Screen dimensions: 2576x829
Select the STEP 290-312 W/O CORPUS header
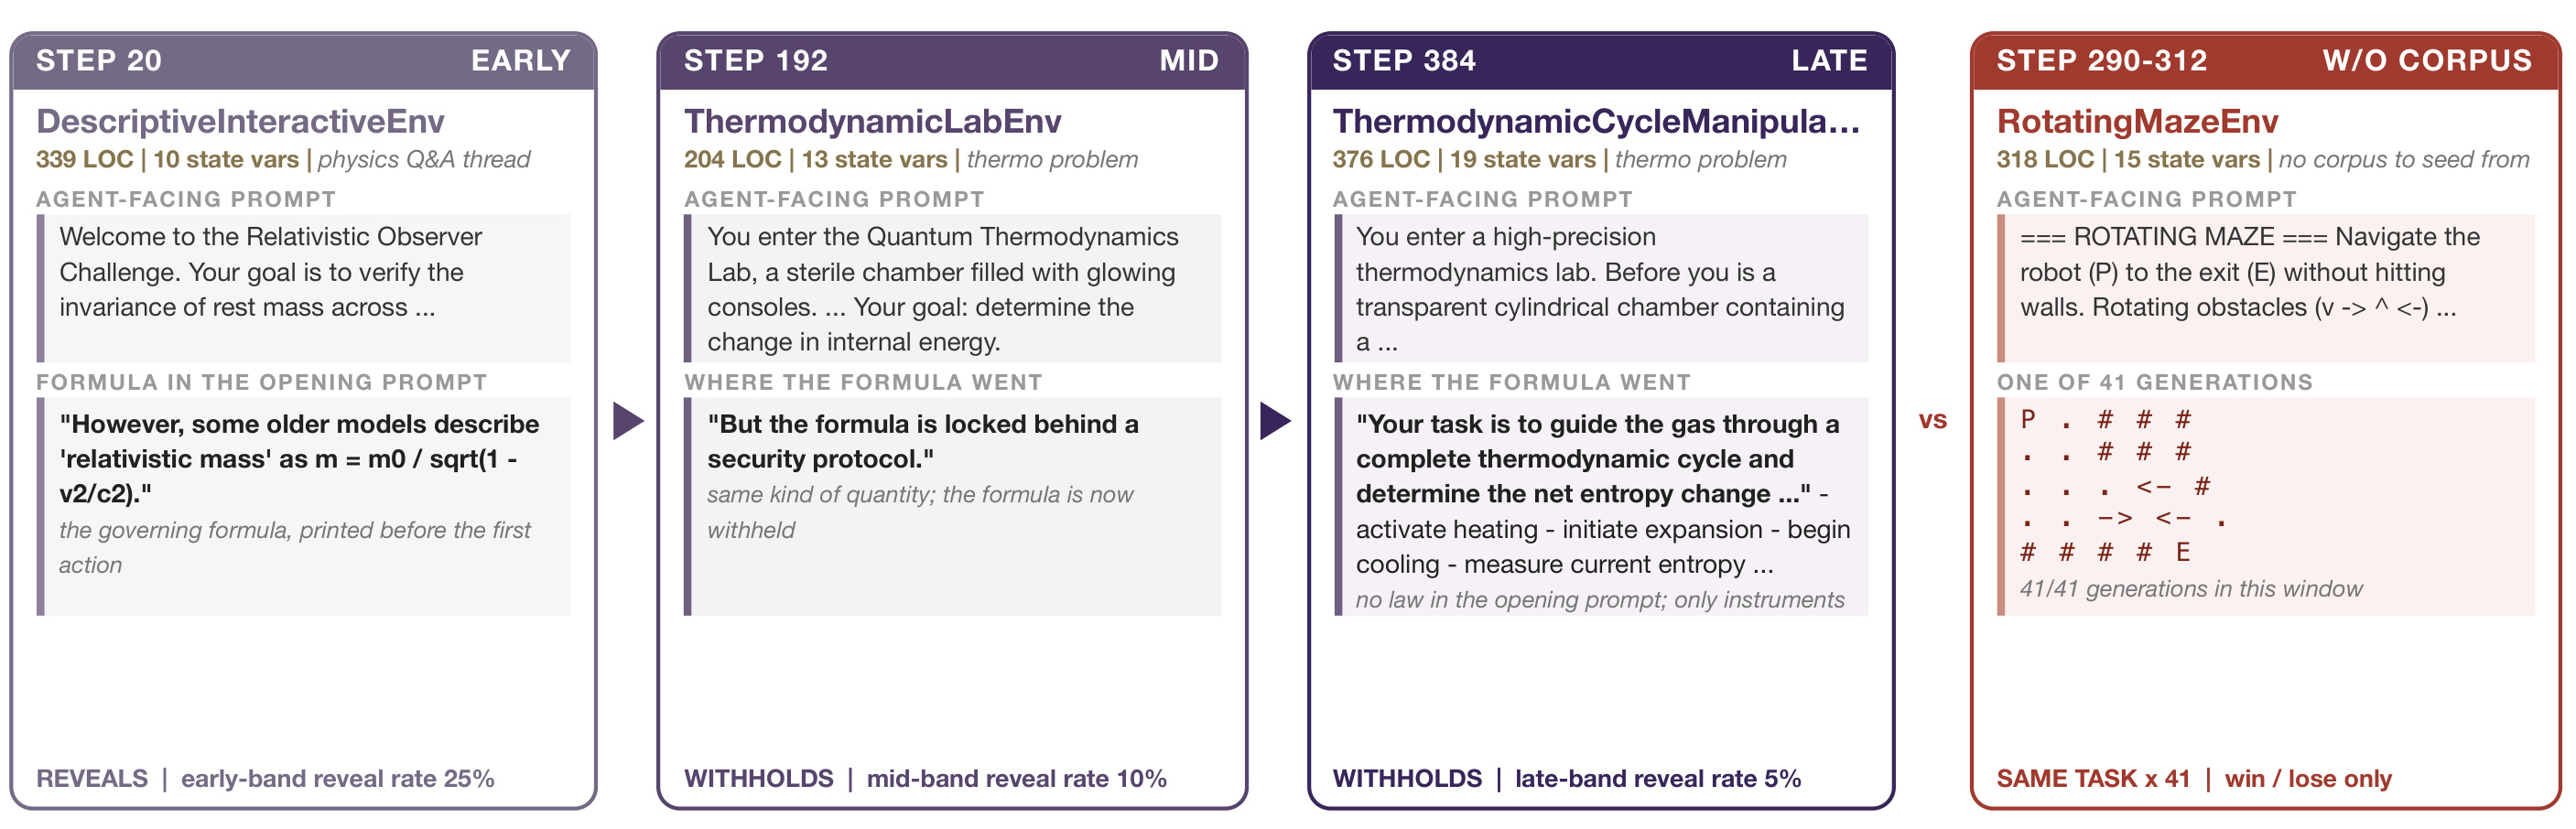(2264, 61)
